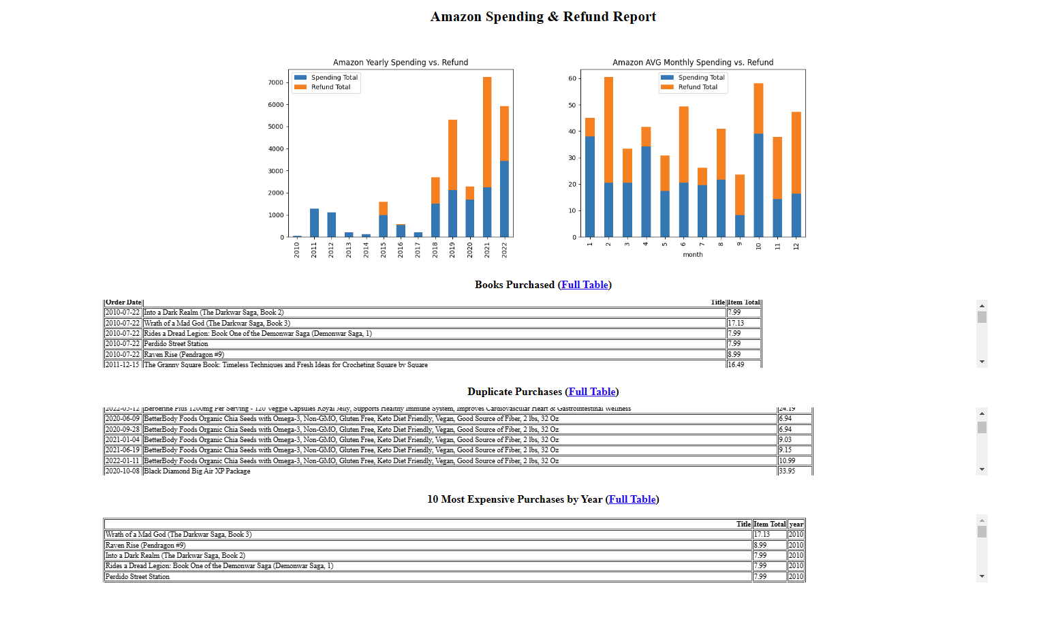
Task: Click the 2021 bar in yearly chart
Action: coord(487,157)
